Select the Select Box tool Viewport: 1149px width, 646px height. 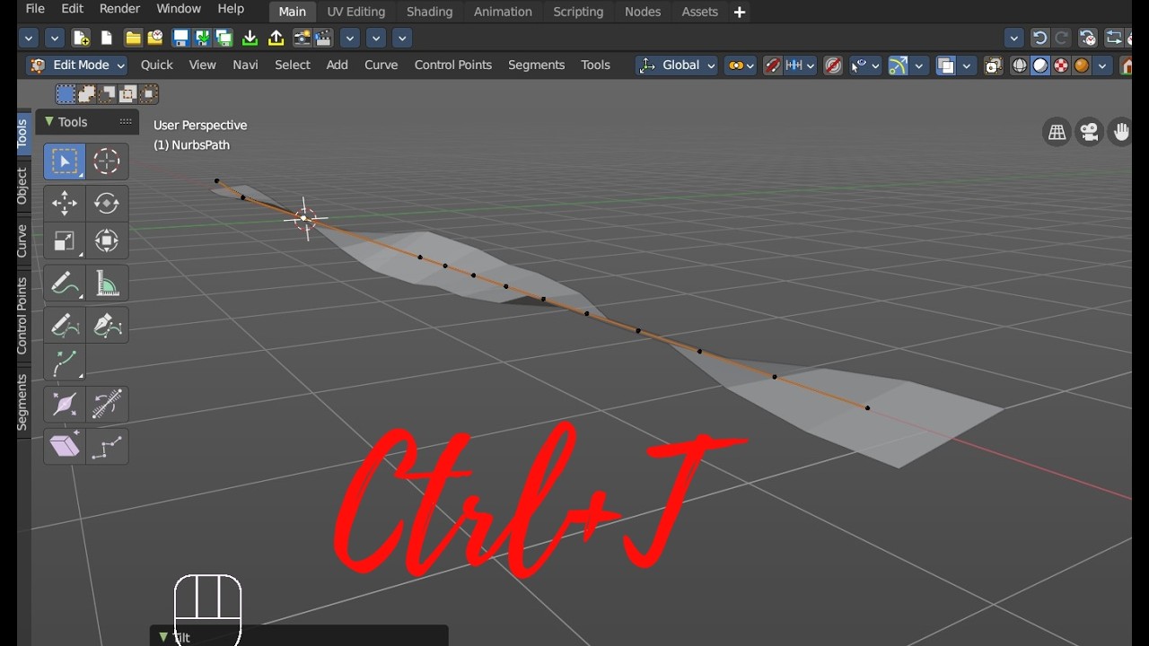[65, 161]
